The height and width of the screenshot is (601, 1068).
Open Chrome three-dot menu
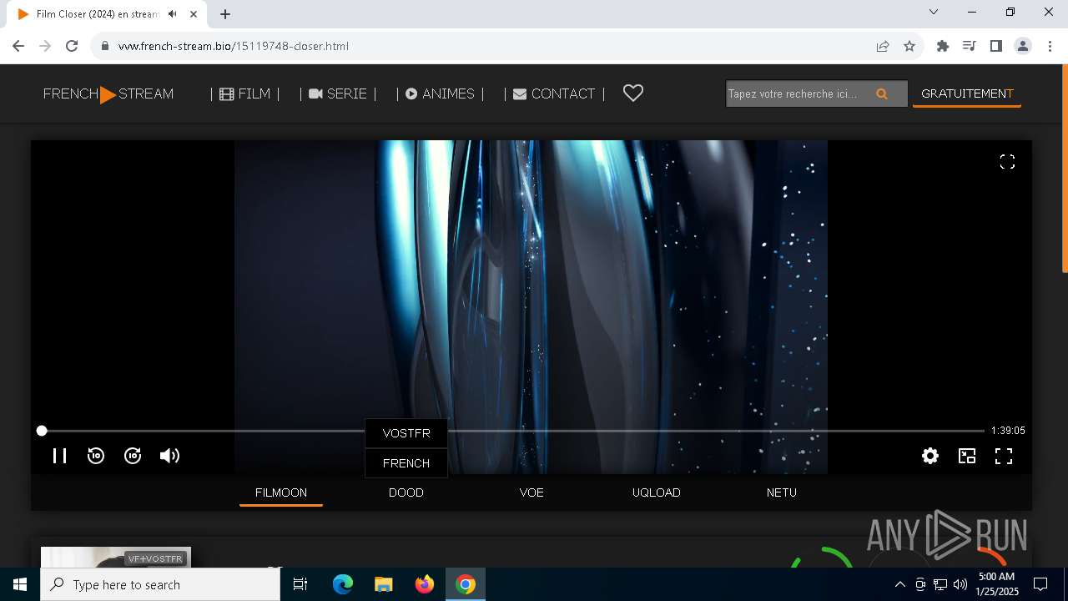click(1050, 46)
